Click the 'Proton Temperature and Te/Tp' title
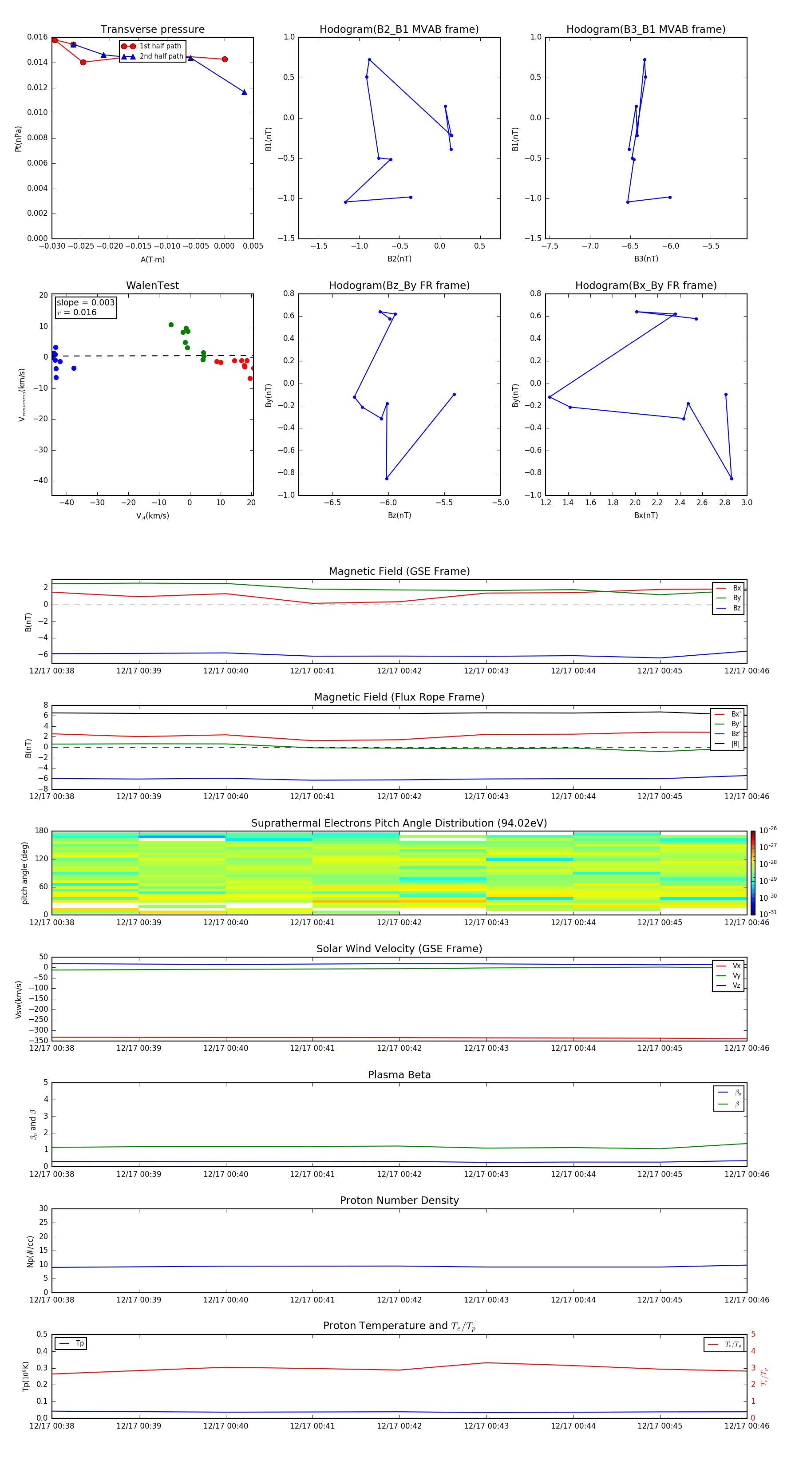 pyautogui.click(x=399, y=1326)
